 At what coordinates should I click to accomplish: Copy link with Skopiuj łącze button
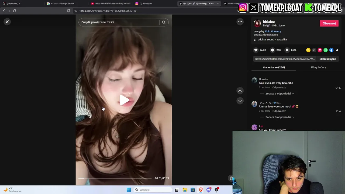pyautogui.click(x=327, y=59)
